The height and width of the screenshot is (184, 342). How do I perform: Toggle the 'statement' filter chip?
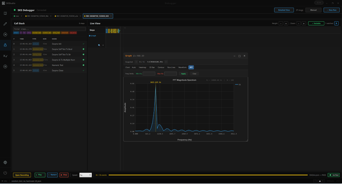[65, 33]
